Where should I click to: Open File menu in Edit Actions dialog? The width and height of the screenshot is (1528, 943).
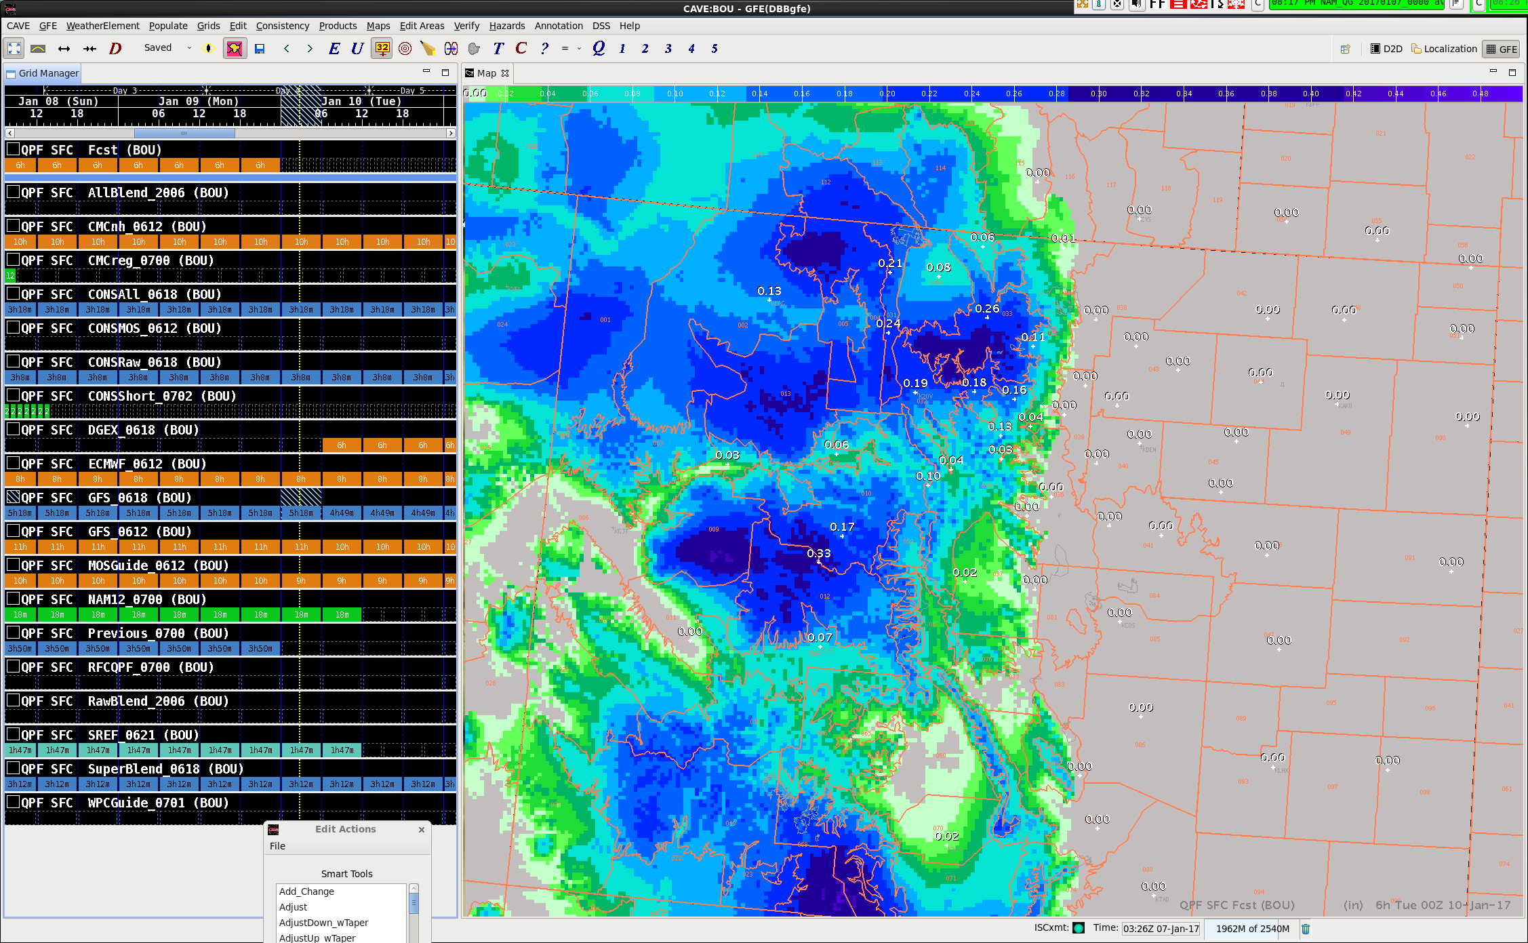[277, 846]
